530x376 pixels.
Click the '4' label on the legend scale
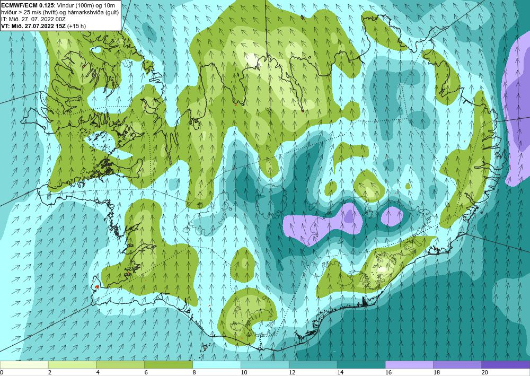pos(98,372)
